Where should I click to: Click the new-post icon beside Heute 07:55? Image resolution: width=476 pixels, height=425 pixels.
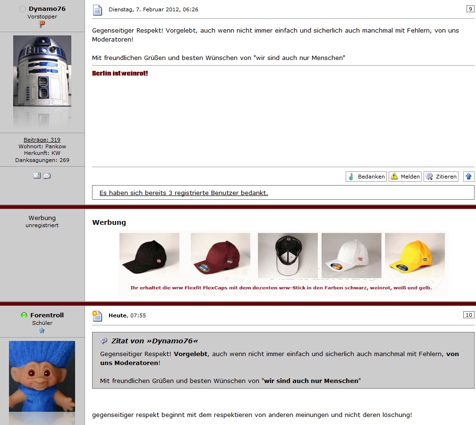[x=97, y=316]
